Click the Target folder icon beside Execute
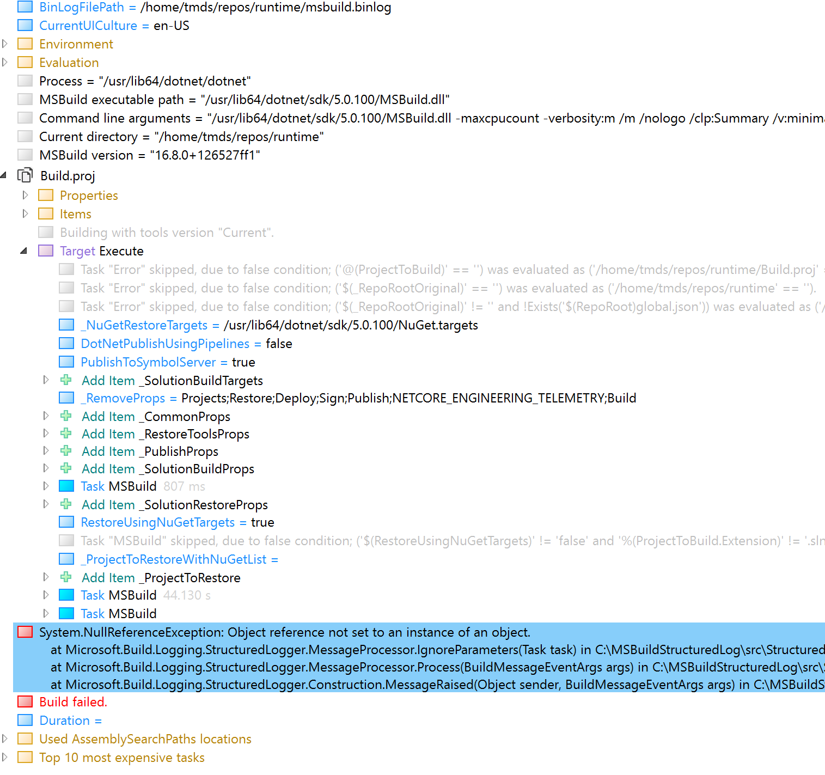Screen dimensions: 825x775 click(46, 251)
